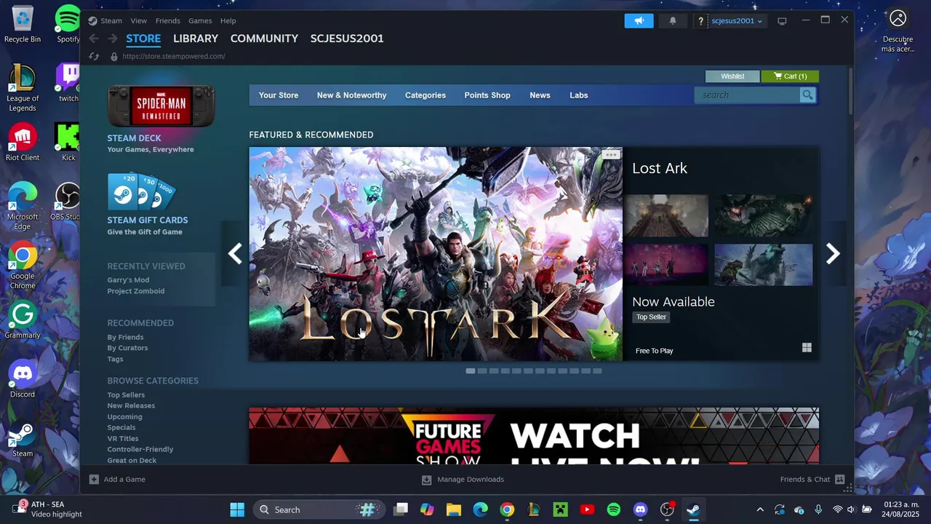Image resolution: width=931 pixels, height=524 pixels.
Task: Select first carousel page indicator dot
Action: [471, 371]
